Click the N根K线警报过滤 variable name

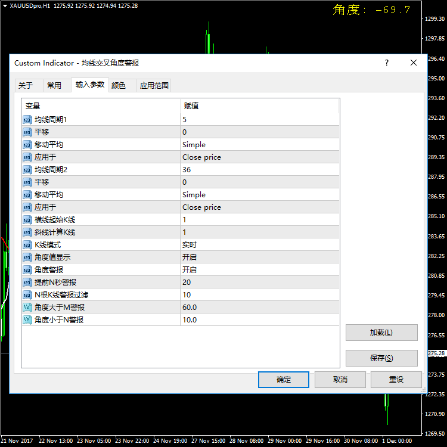61,295
